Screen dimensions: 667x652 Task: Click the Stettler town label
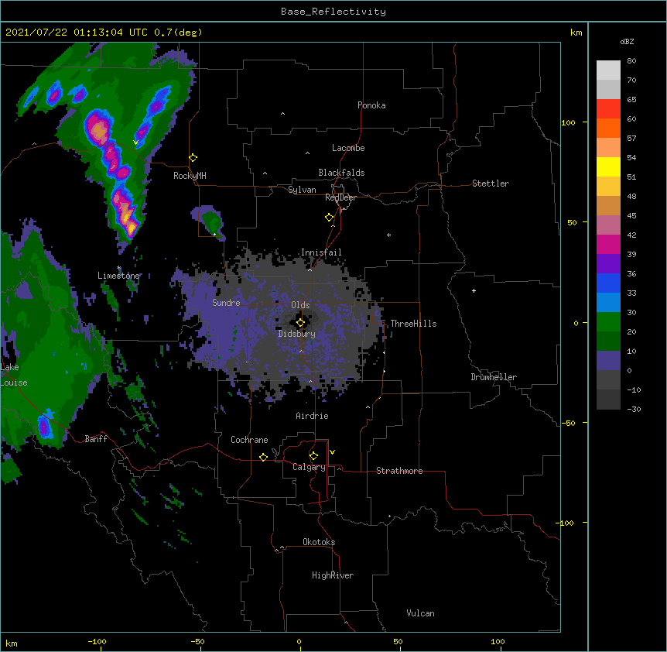coord(491,184)
